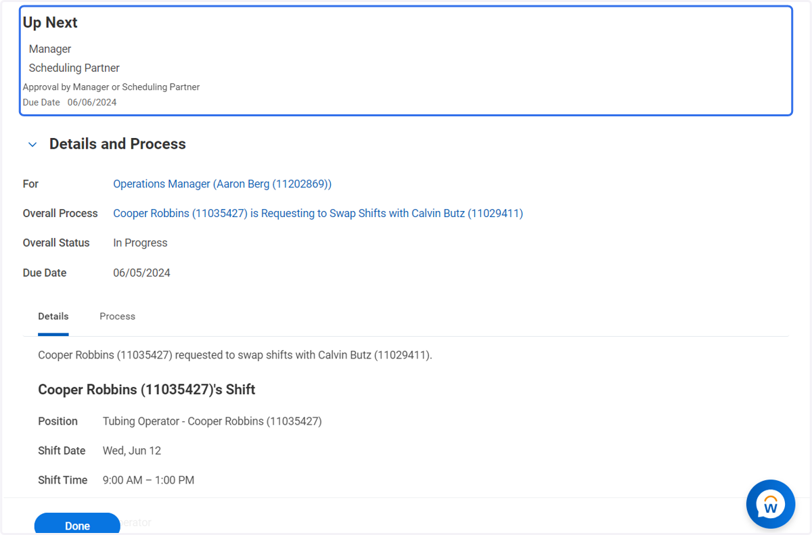This screenshot has width=812, height=535.
Task: Click the 'Shift Date' field label
Action: pos(62,451)
